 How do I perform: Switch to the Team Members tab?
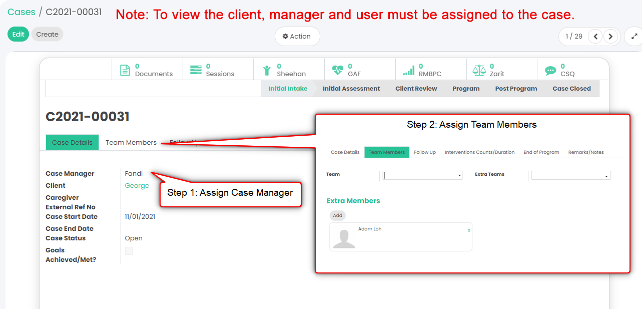click(131, 143)
